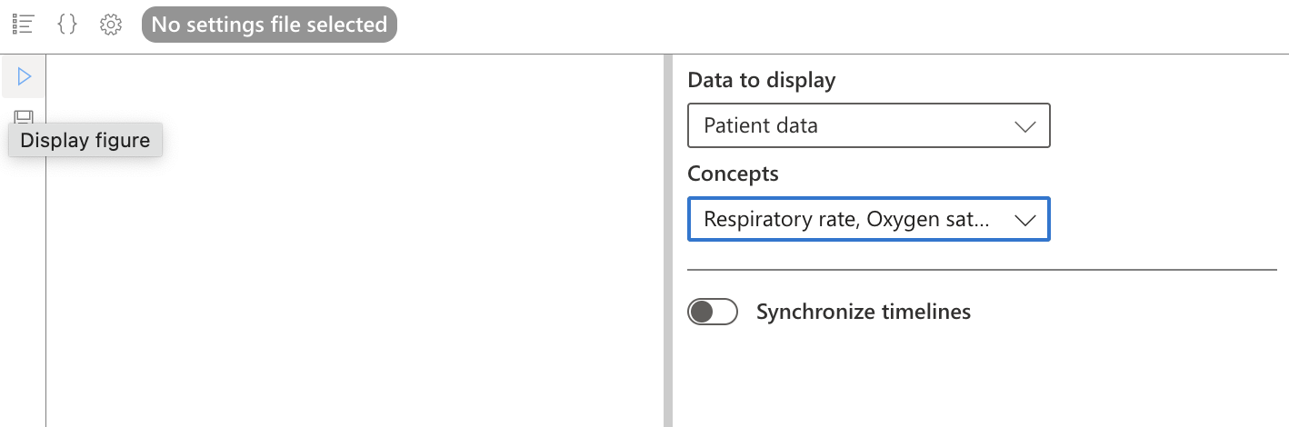The height and width of the screenshot is (427, 1289).
Task: Click the empty figure display area
Action: (x=355, y=273)
